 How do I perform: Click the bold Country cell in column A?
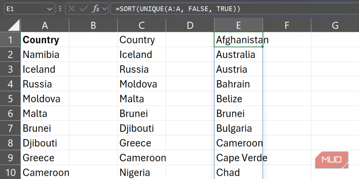(45, 40)
